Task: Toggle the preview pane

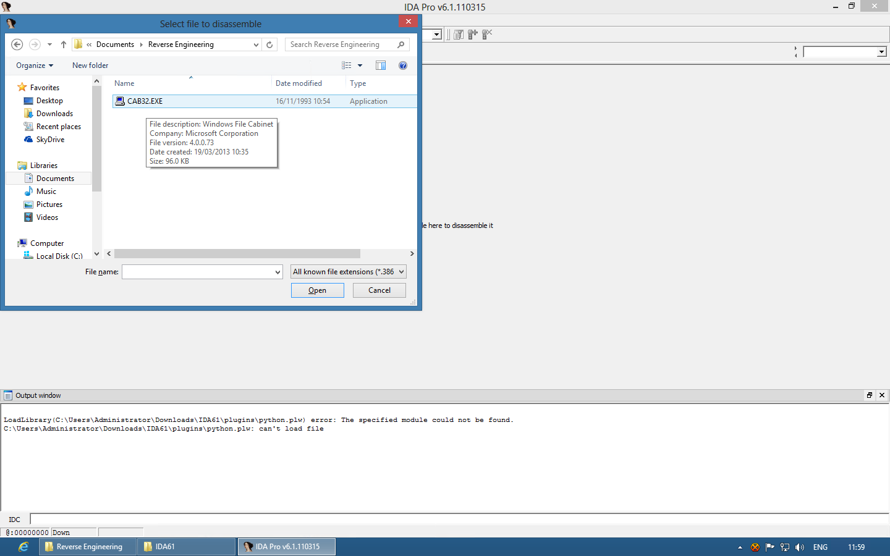Action: click(381, 65)
